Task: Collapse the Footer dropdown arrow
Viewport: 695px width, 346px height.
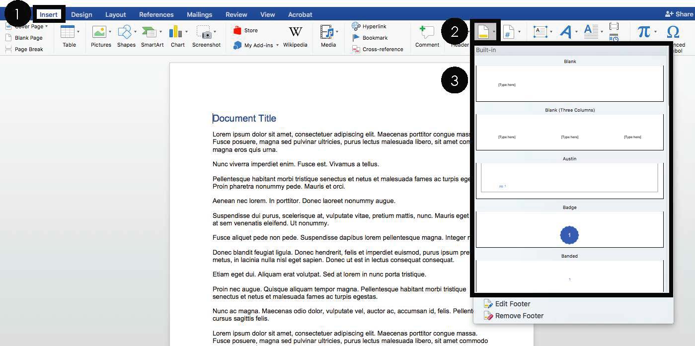Action: [493, 32]
